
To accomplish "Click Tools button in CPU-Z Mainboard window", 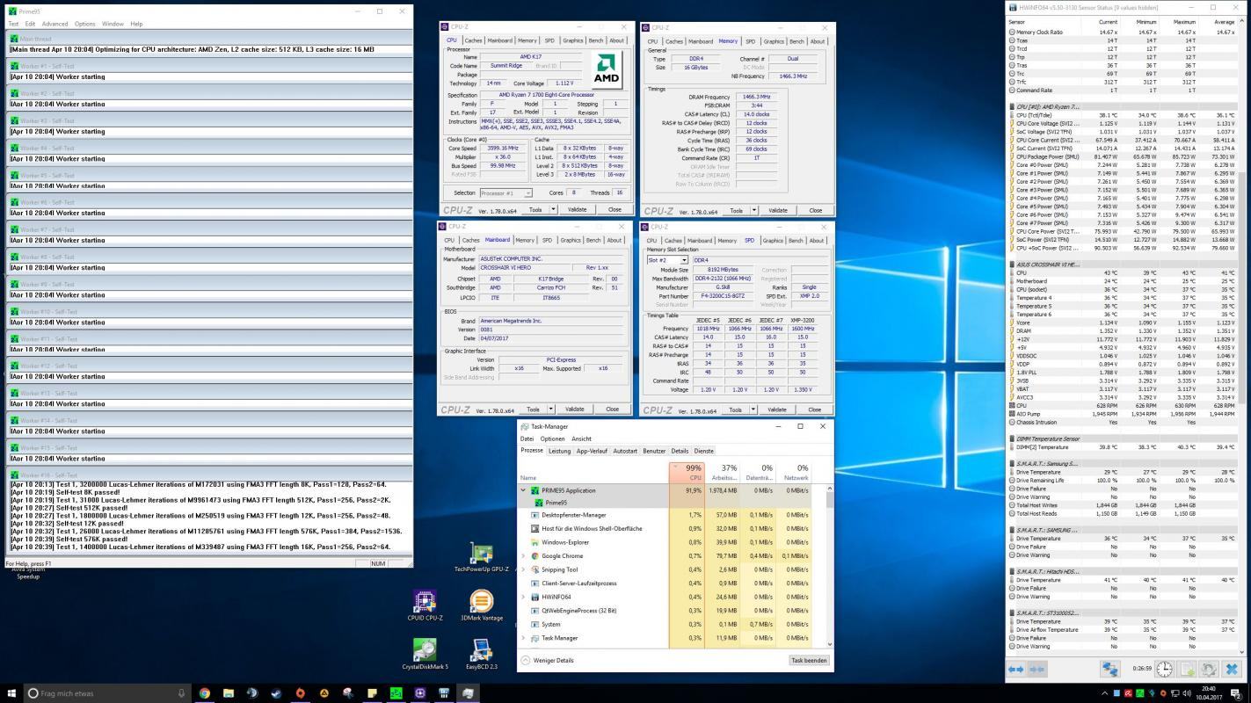I will (x=533, y=409).
